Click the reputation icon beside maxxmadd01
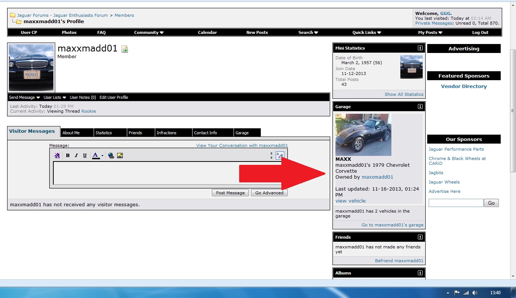The image size is (516, 298). (x=125, y=49)
